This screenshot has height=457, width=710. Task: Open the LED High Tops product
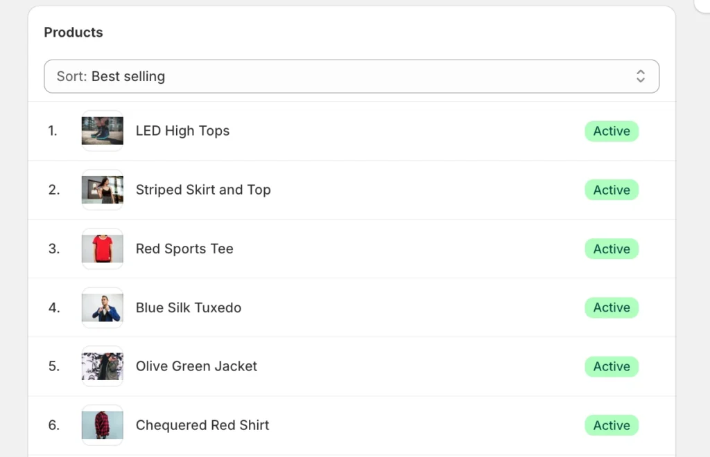182,131
